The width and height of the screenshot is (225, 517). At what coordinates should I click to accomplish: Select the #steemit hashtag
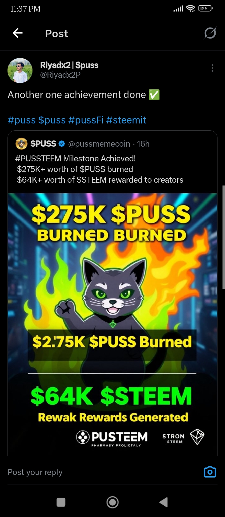[126, 120]
